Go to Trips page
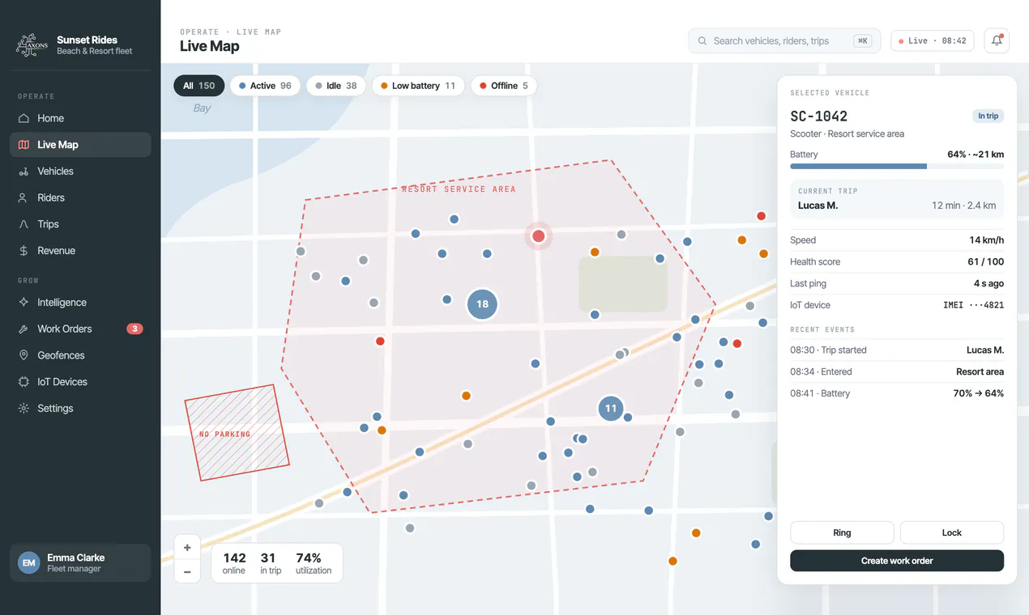Screen dimensions: 1029x615 80,224
